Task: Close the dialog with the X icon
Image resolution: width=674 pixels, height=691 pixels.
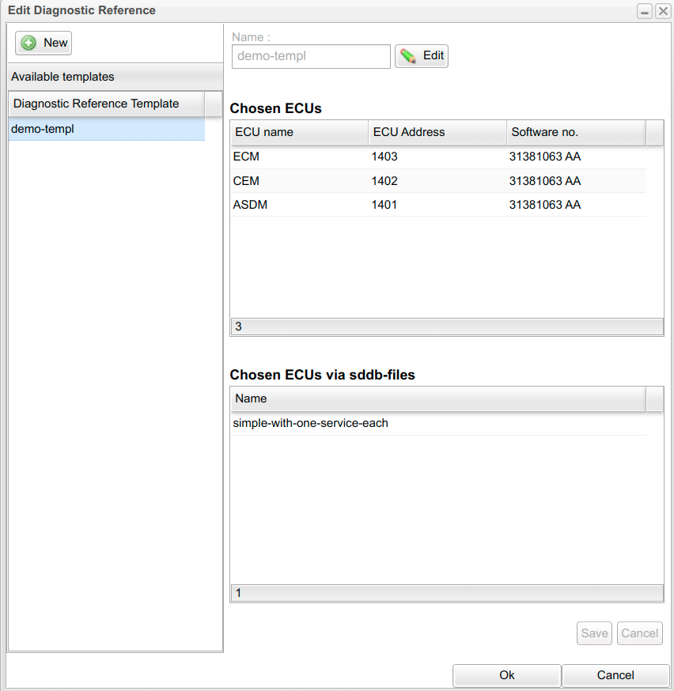Action: [x=662, y=11]
